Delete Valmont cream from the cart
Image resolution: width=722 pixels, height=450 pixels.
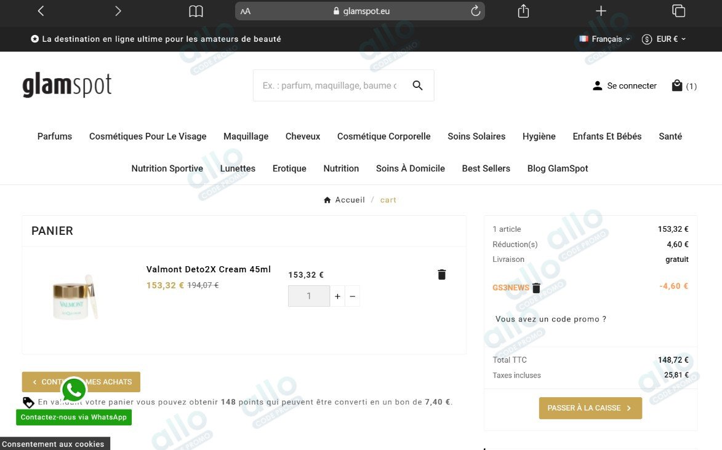(441, 274)
